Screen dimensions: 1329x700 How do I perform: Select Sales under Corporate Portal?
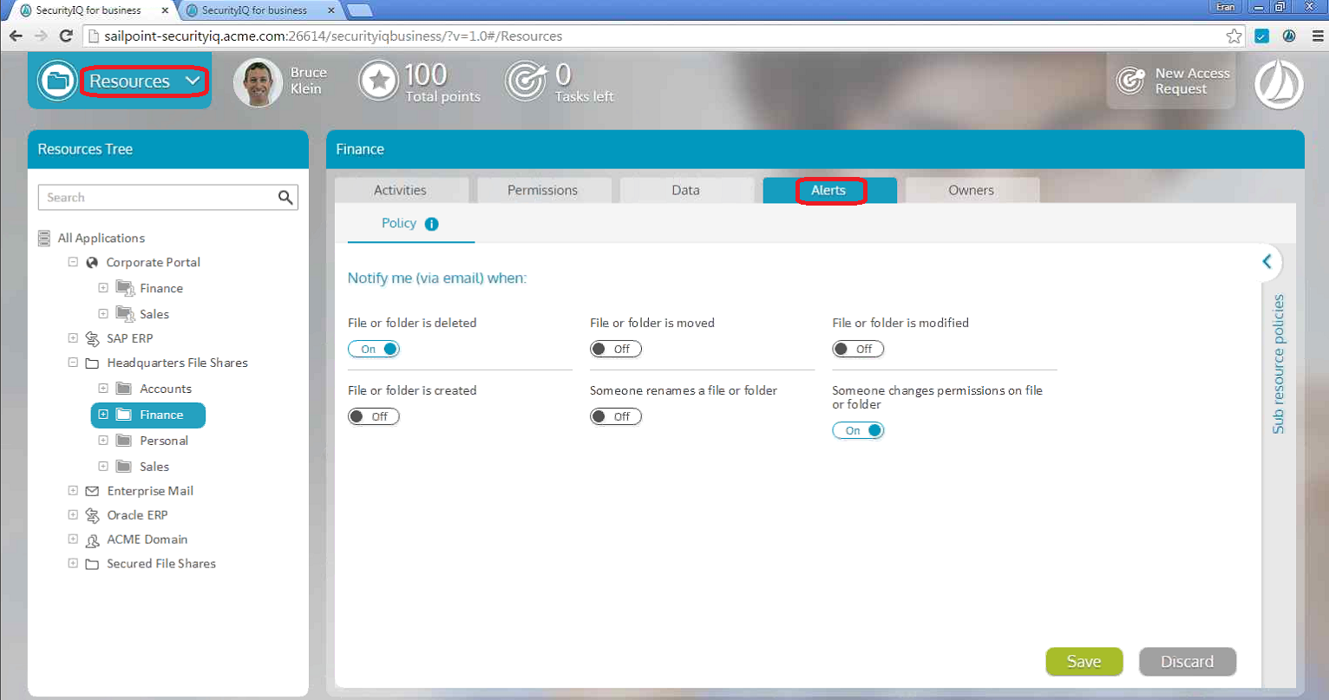[x=154, y=314]
